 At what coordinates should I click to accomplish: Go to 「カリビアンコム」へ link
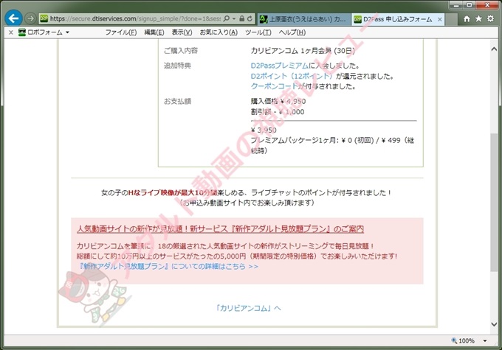pos(248,308)
